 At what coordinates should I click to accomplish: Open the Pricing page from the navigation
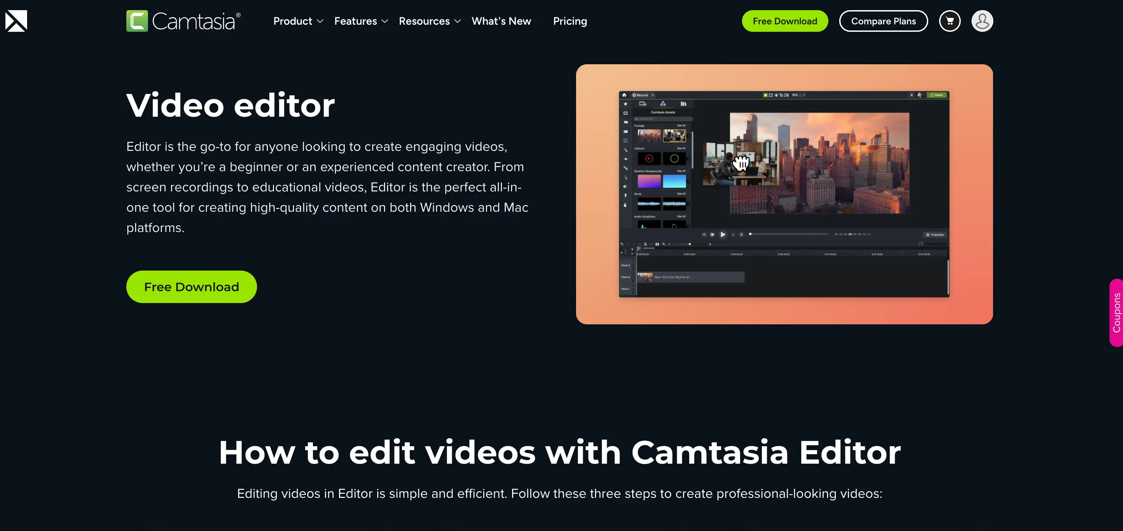pos(570,21)
